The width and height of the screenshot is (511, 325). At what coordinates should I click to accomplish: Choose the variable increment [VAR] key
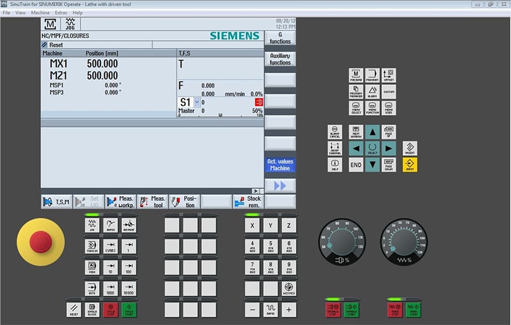pos(111,246)
